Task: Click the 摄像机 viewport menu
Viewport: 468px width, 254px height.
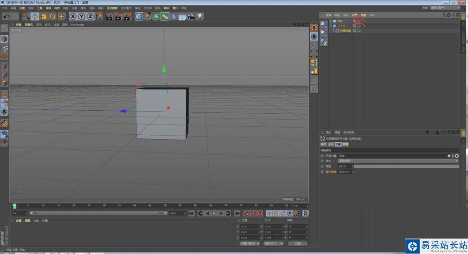Action: pos(29,25)
